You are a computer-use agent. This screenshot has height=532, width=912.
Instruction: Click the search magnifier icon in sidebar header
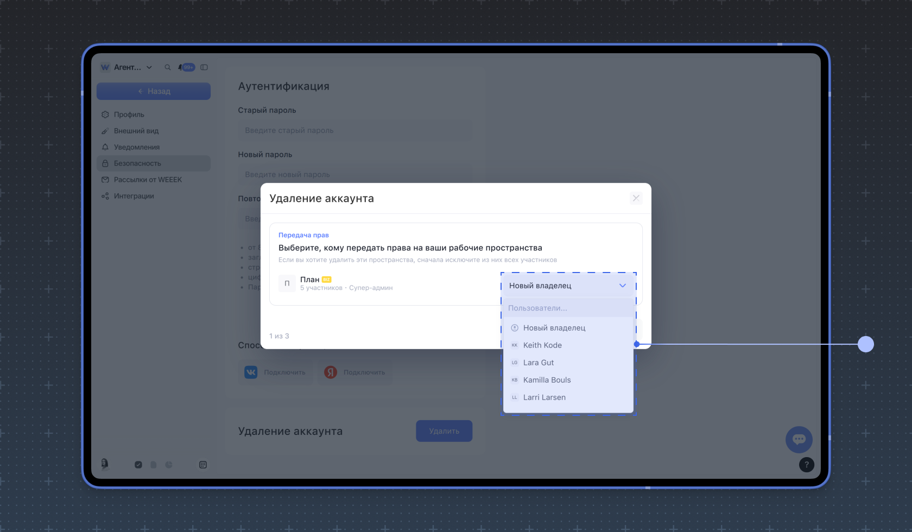[x=168, y=67]
